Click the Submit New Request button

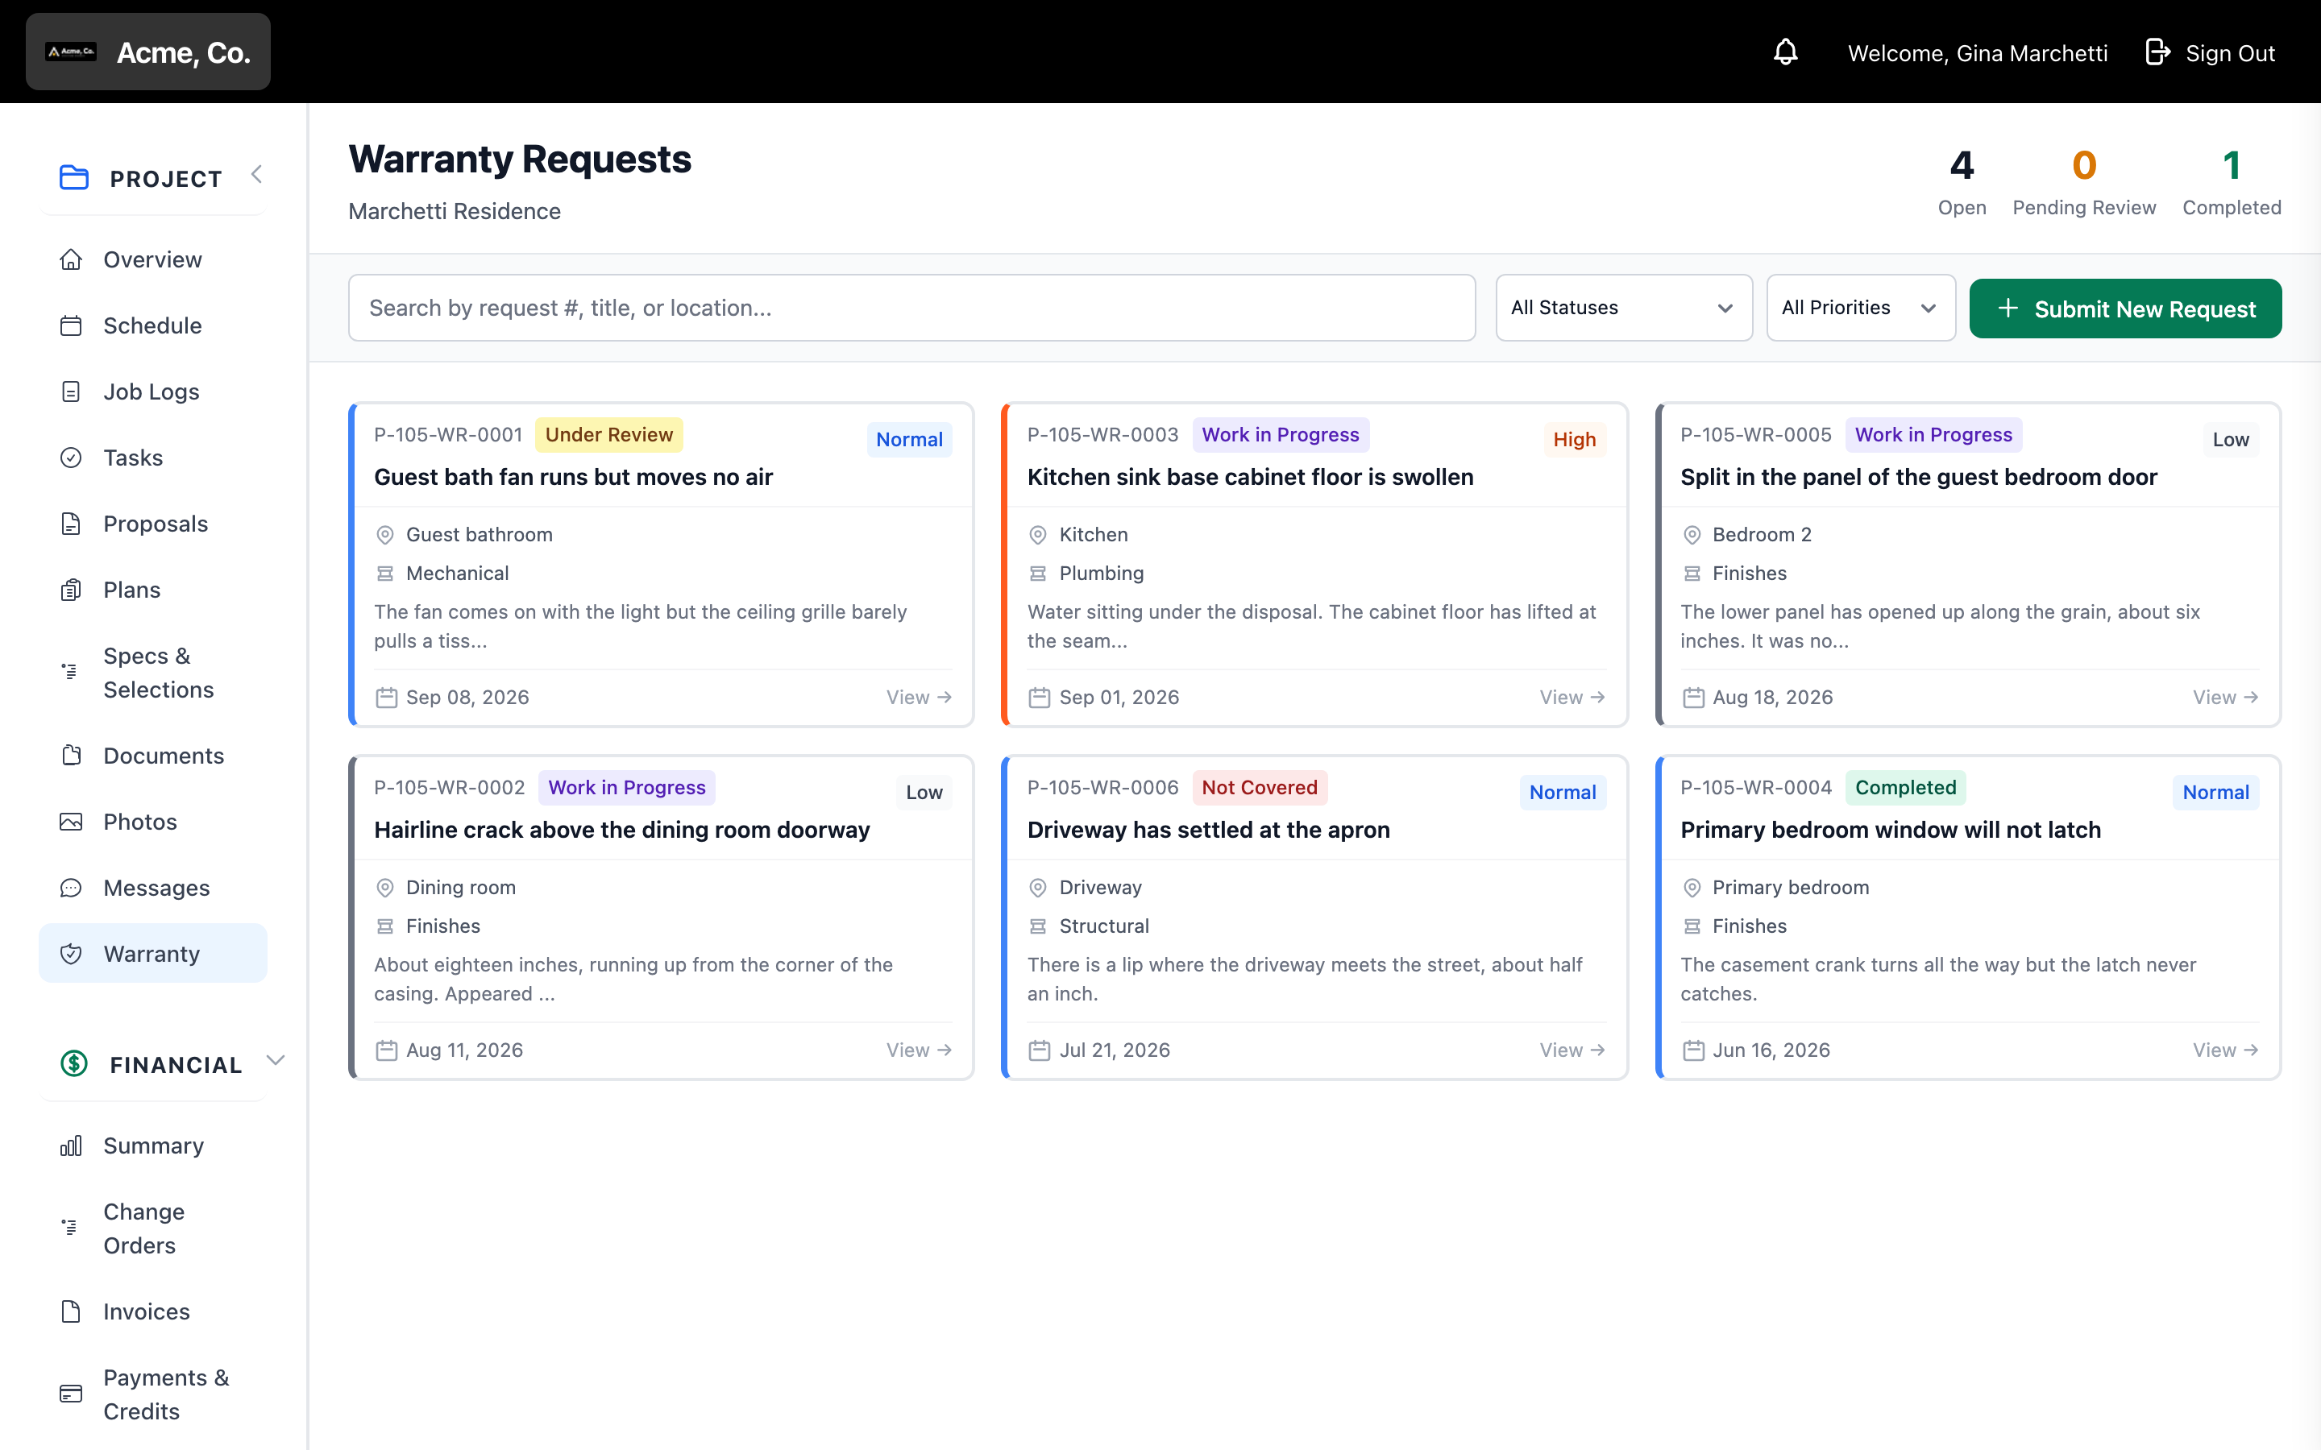pyautogui.click(x=2125, y=309)
